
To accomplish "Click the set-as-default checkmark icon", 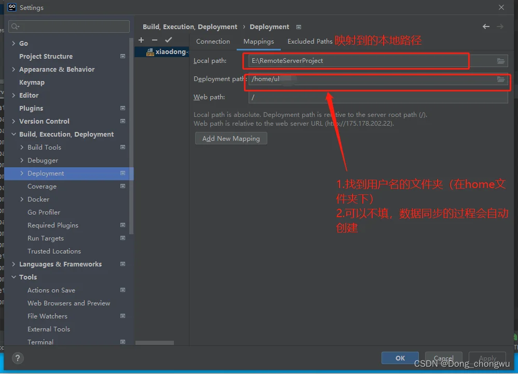I will pyautogui.click(x=168, y=41).
